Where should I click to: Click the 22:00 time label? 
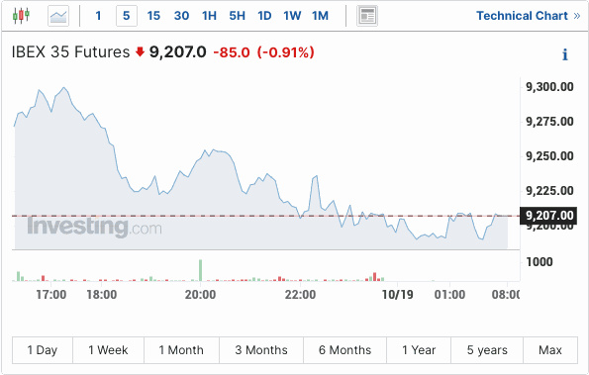point(300,294)
